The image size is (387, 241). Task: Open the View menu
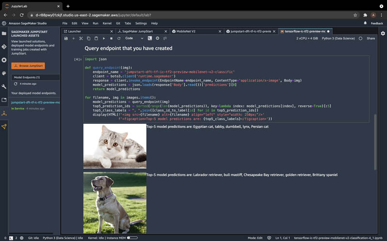click(x=85, y=23)
